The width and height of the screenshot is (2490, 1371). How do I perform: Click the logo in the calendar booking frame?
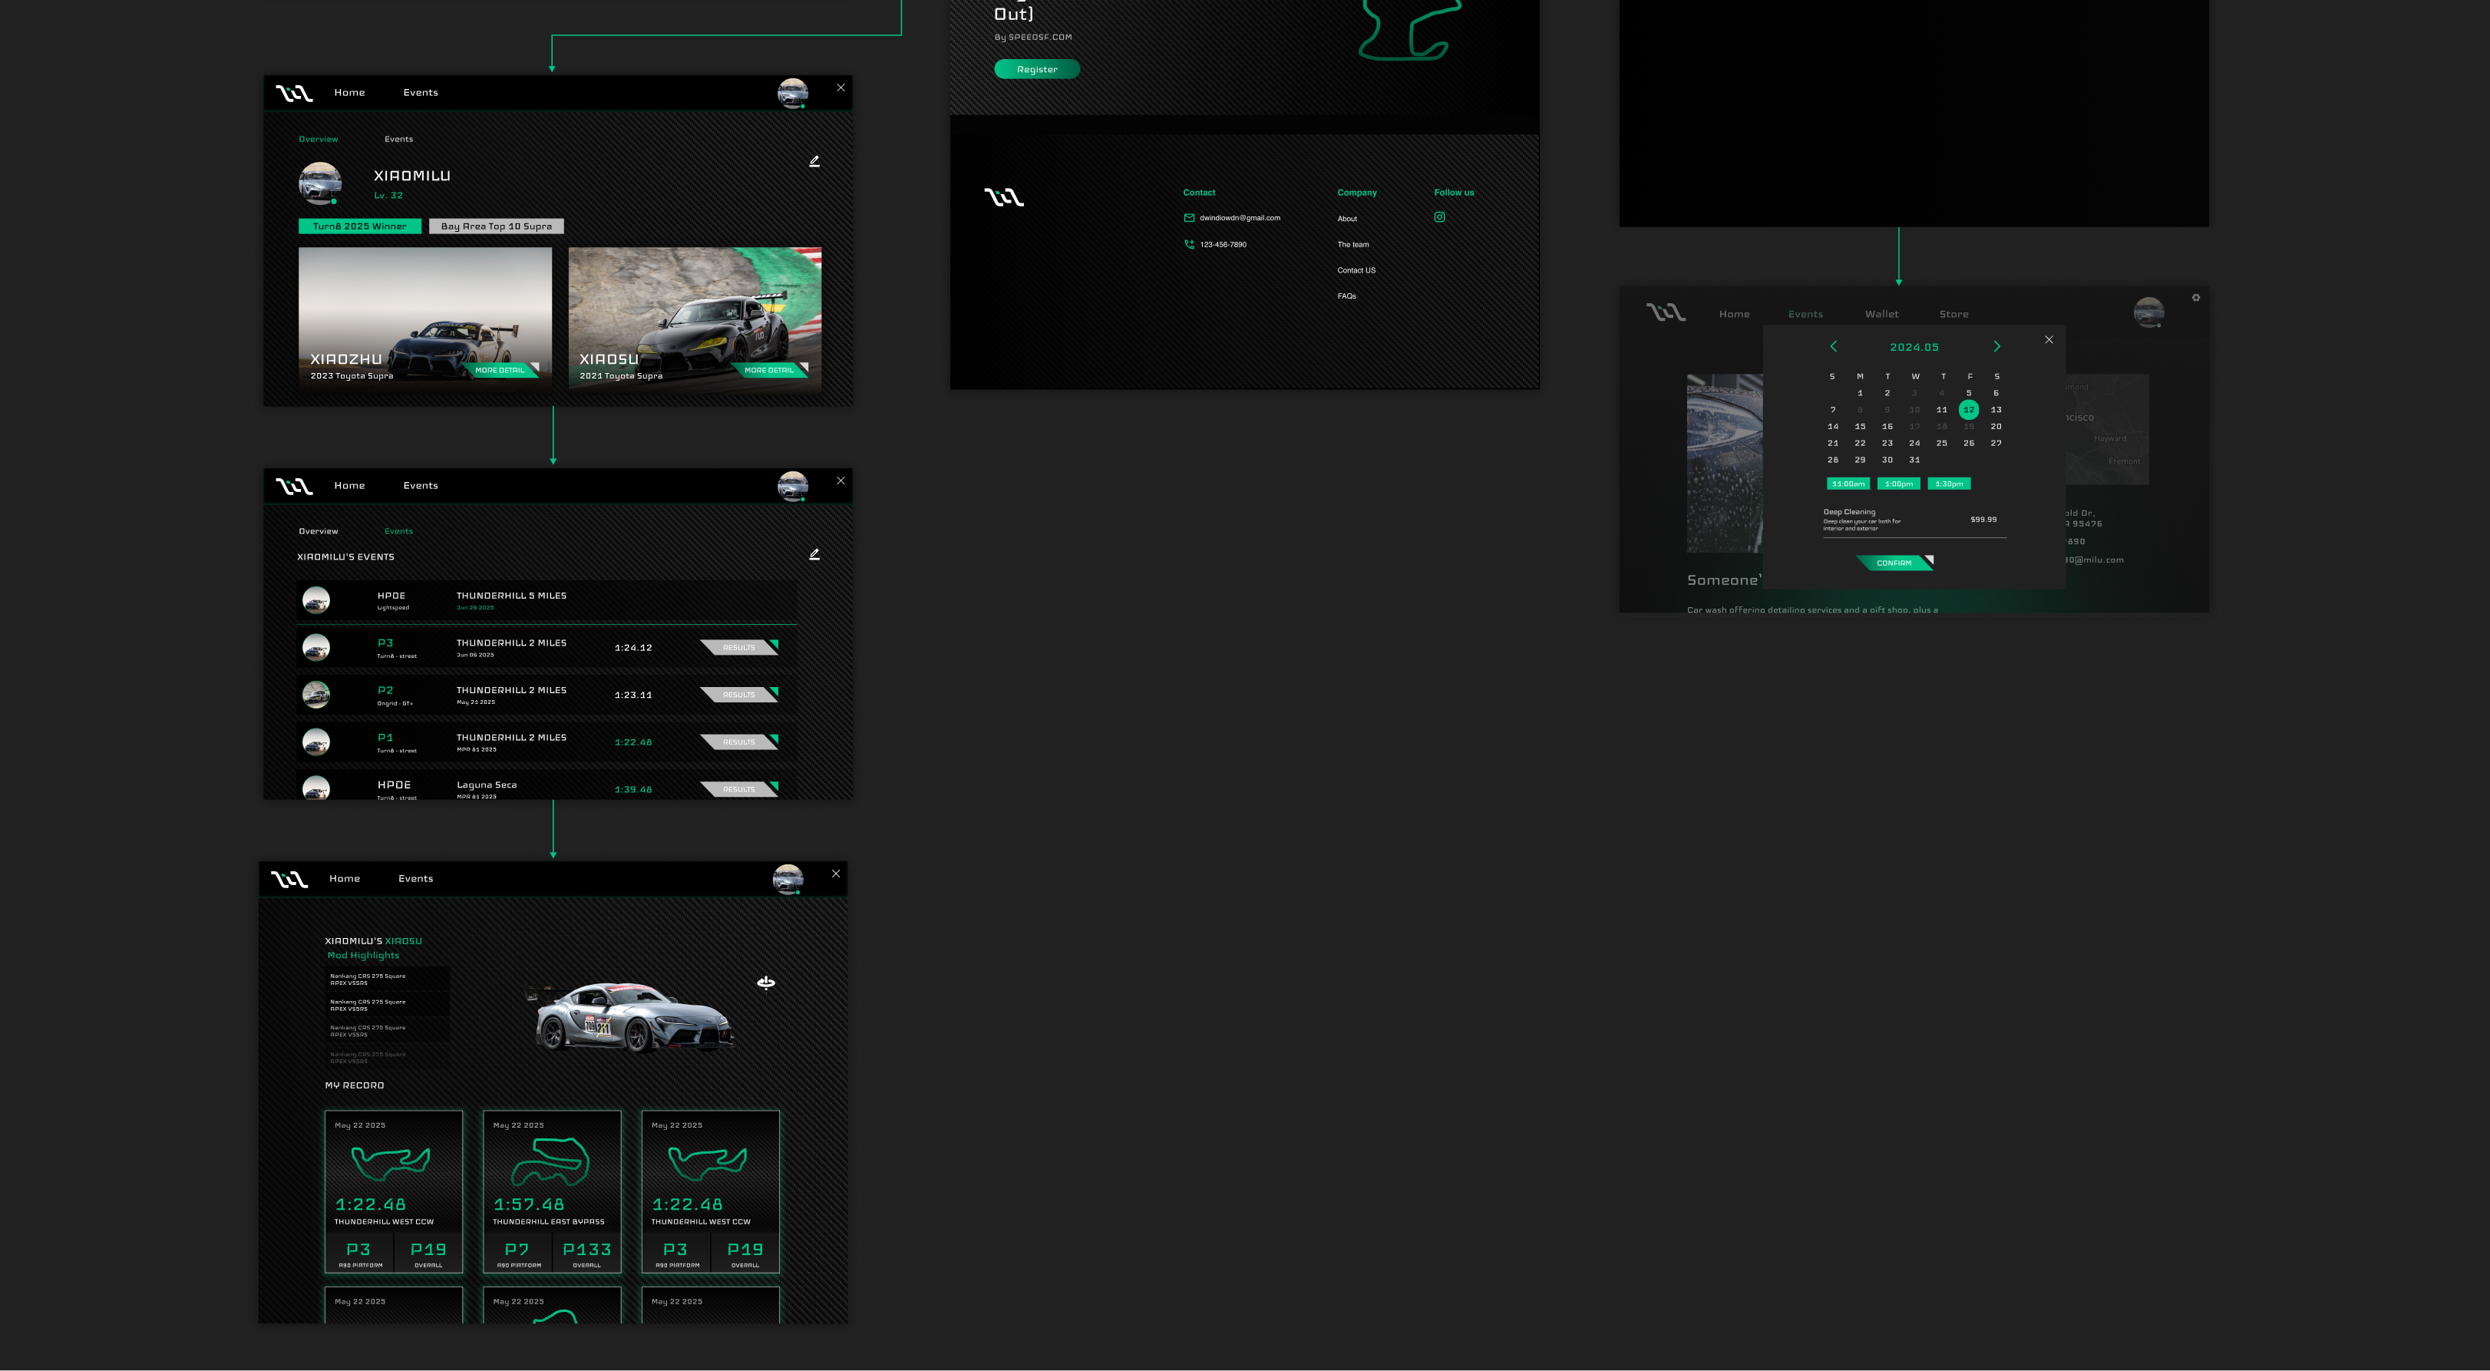click(1666, 312)
